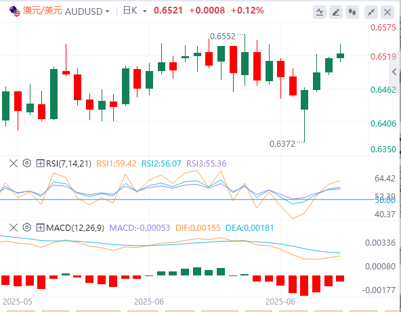This screenshot has height=312, width=401.
Task: Expand the AUDUSD symbol dropdown
Action: [108, 12]
